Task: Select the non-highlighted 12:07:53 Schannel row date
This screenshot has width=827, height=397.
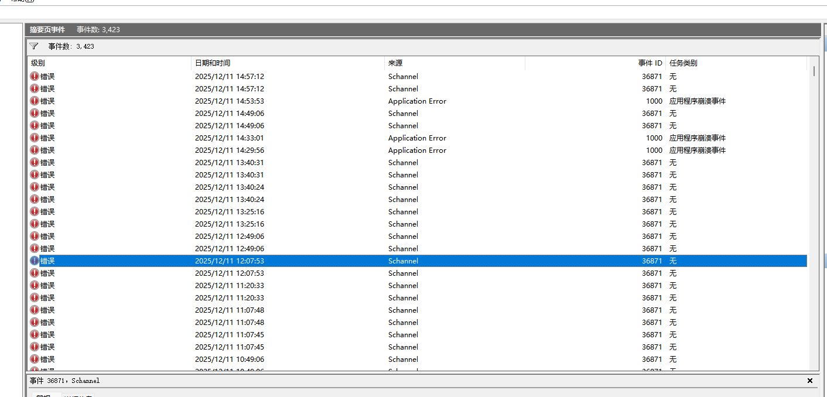Action: click(x=230, y=273)
